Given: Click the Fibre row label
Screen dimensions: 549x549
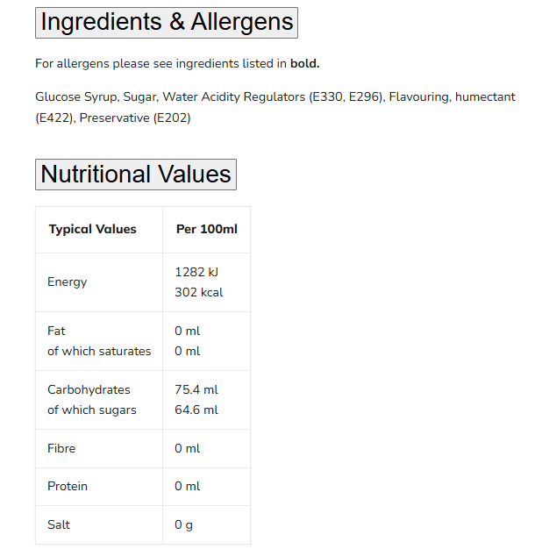Looking at the screenshot, I should 61,448.
